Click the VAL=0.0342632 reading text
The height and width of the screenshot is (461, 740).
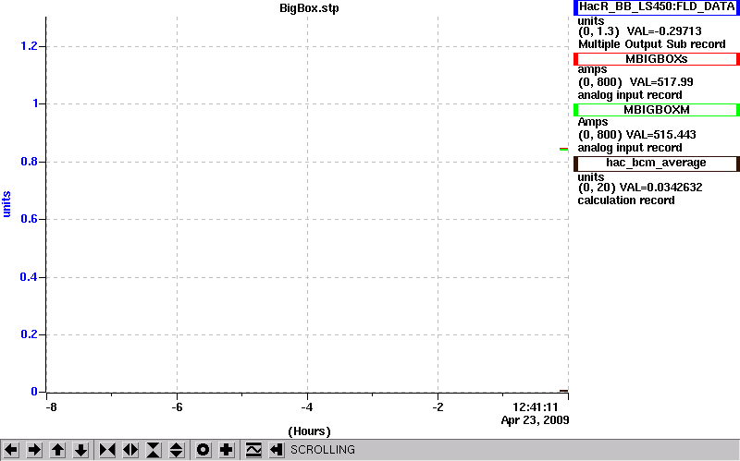coord(660,188)
